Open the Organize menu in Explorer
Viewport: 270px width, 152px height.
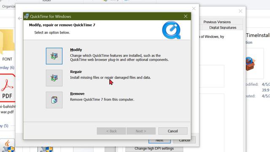click(8, 6)
